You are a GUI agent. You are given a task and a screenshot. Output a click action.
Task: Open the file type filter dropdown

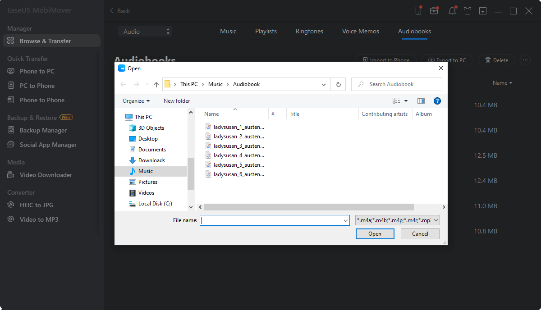pyautogui.click(x=397, y=220)
